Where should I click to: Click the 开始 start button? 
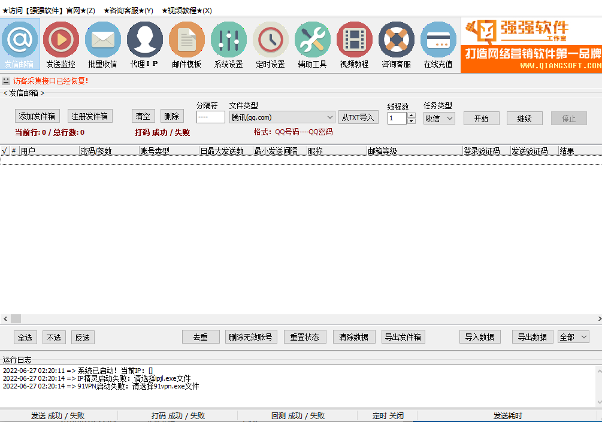click(x=482, y=118)
